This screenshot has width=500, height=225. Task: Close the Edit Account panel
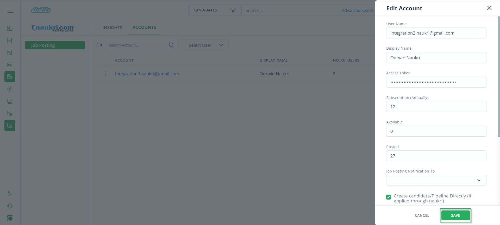(489, 8)
